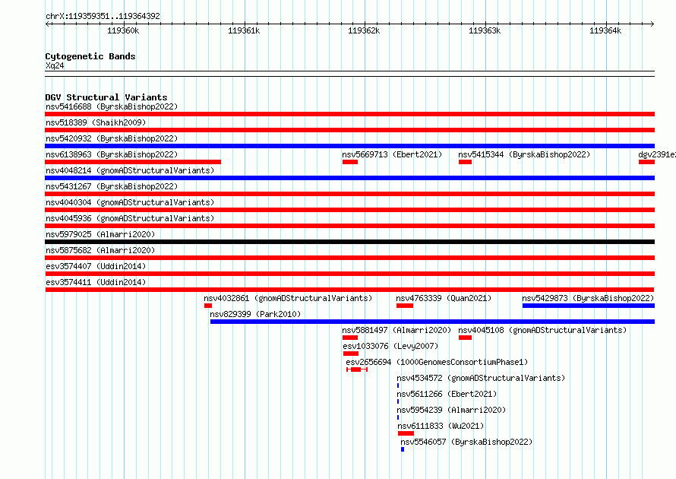Open variant nsv5875682 (Almarri2020) label
676x479 pixels.
tap(100, 250)
